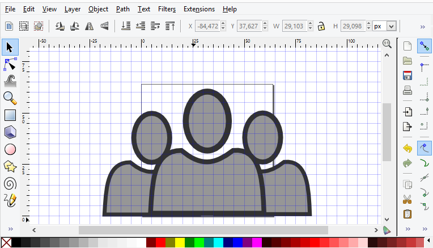Viewport: 433px width, 248px height.
Task: Increase width W value
Action: point(311,23)
